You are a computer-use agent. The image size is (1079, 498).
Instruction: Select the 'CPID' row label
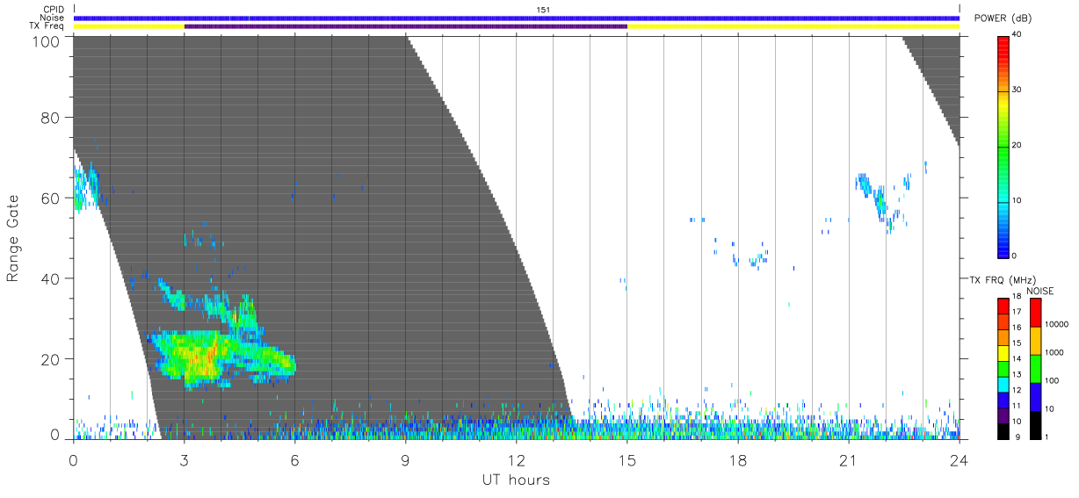(54, 9)
